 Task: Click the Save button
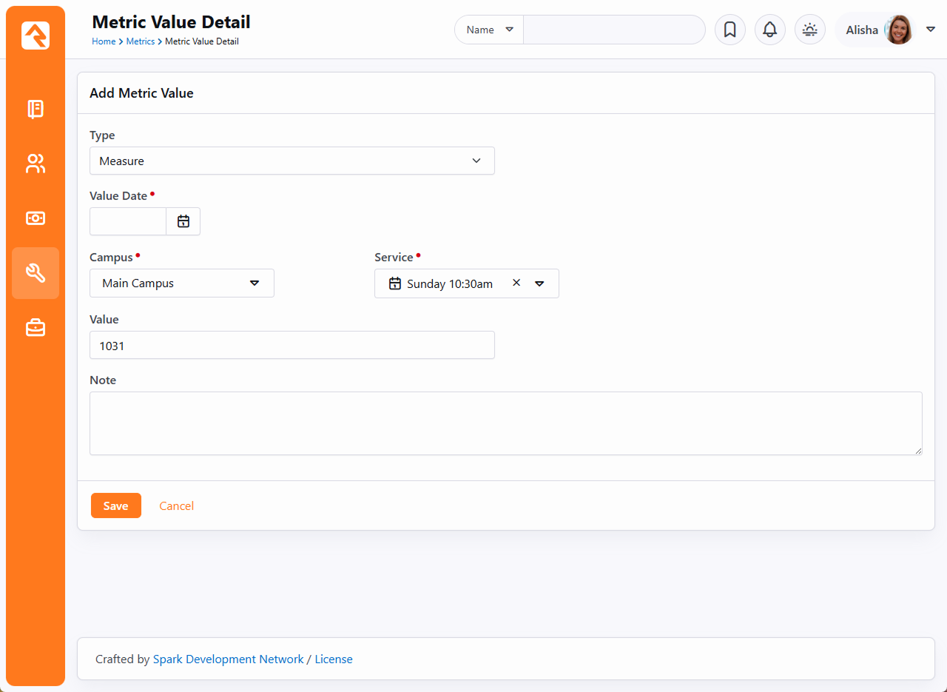pyautogui.click(x=115, y=505)
